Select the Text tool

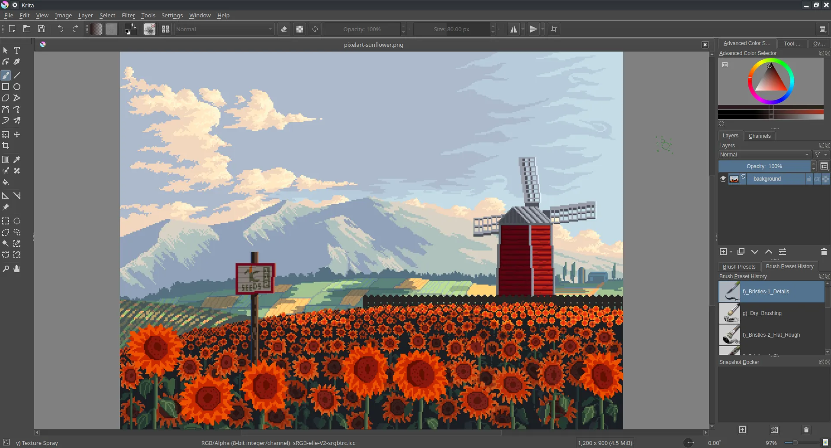[17, 50]
